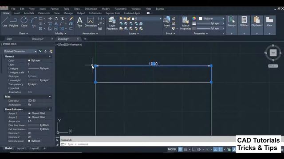Image resolution: width=284 pixels, height=159 pixels.
Task: Select the Dimension tool
Action: (91, 22)
